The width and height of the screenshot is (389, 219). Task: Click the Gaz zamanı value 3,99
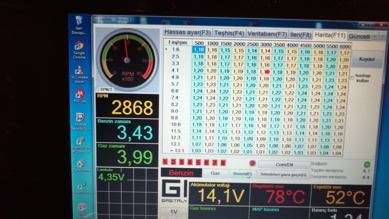tap(135, 157)
